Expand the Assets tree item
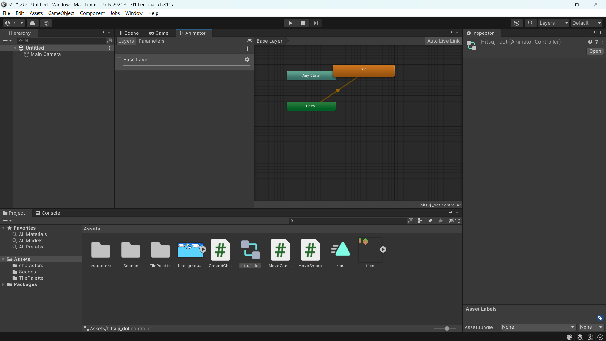606x341 pixels. coord(4,259)
